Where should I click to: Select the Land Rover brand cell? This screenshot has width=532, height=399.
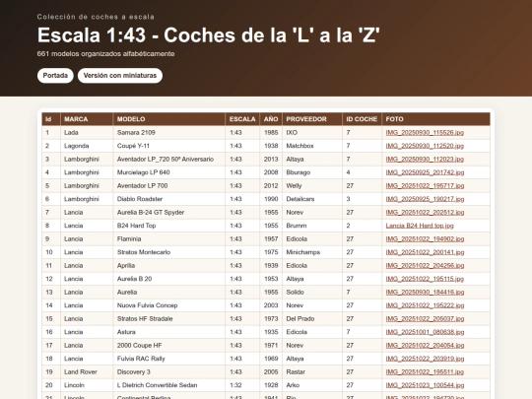[x=87, y=371]
